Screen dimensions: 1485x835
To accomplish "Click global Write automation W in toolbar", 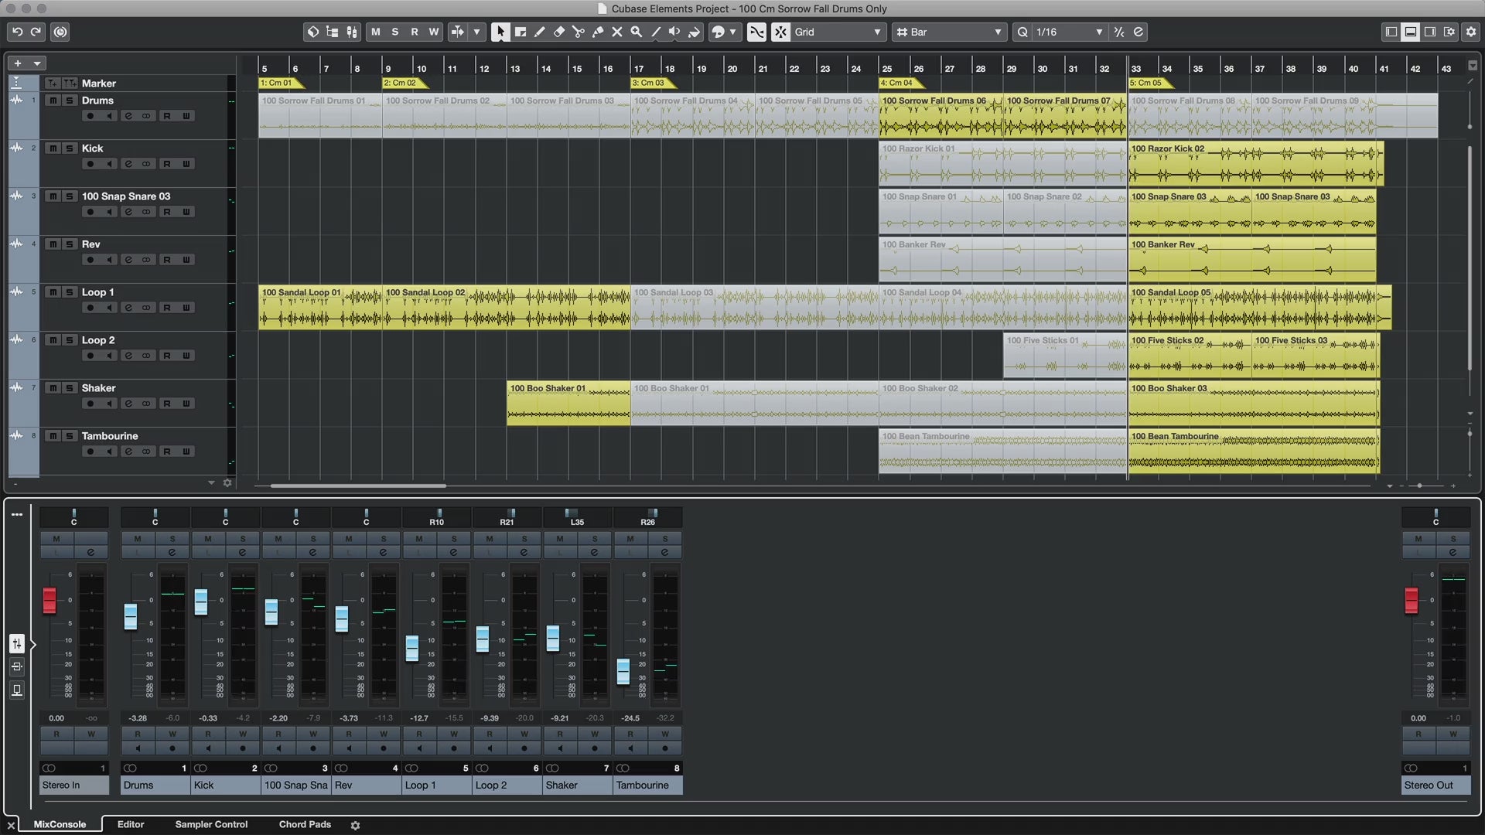I will coord(434,32).
